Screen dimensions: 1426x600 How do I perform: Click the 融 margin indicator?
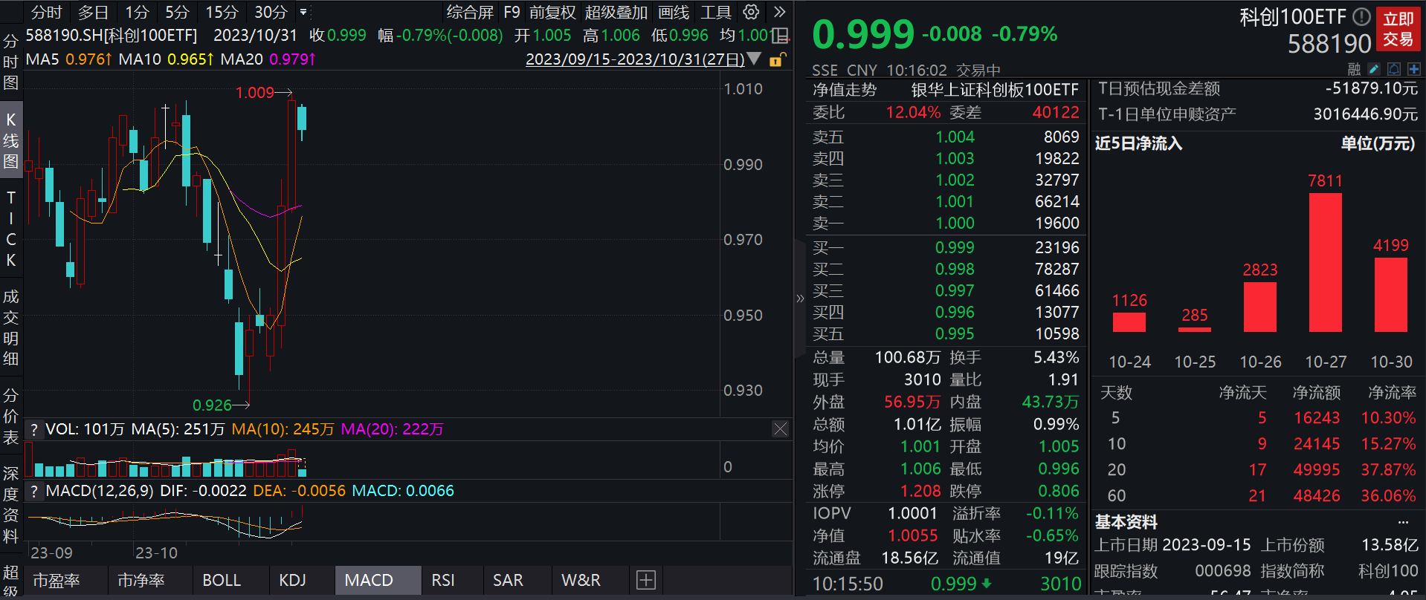[1354, 70]
